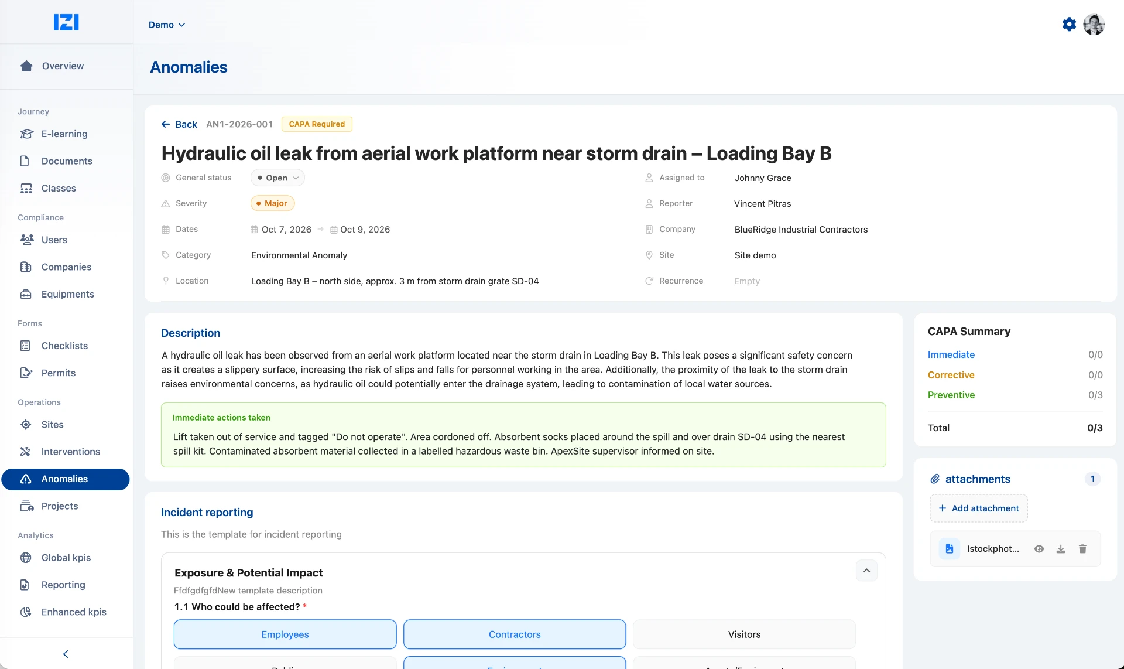Click Add attachment button
Image resolution: width=1124 pixels, height=669 pixels.
(978, 508)
